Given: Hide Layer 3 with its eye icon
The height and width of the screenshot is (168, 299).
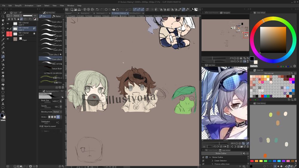Looking at the screenshot, I should click(8, 24).
